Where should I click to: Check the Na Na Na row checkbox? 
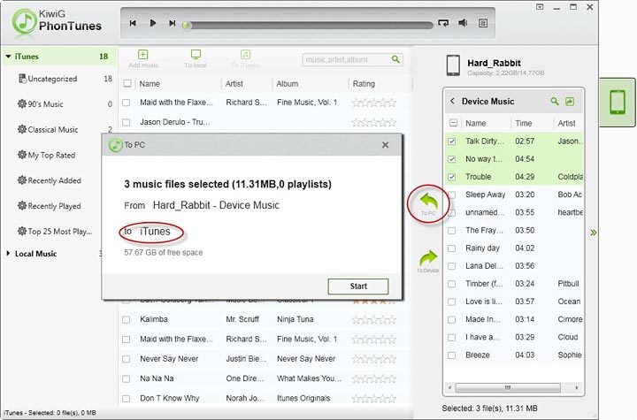coord(127,379)
